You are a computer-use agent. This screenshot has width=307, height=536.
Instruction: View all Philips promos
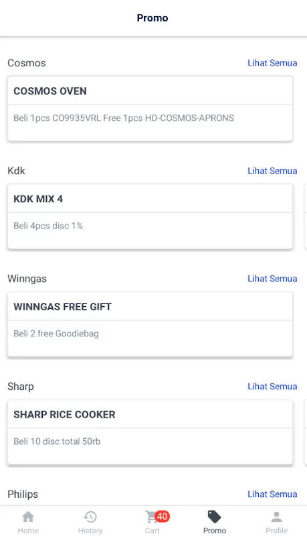[272, 494]
